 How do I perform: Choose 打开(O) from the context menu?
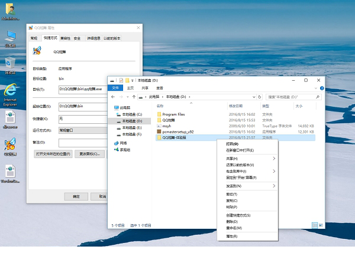[247, 144]
